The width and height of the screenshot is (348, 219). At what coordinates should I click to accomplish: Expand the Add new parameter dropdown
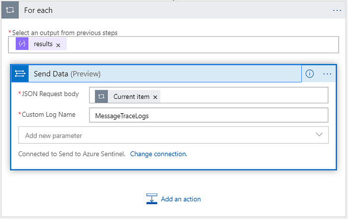pos(174,135)
